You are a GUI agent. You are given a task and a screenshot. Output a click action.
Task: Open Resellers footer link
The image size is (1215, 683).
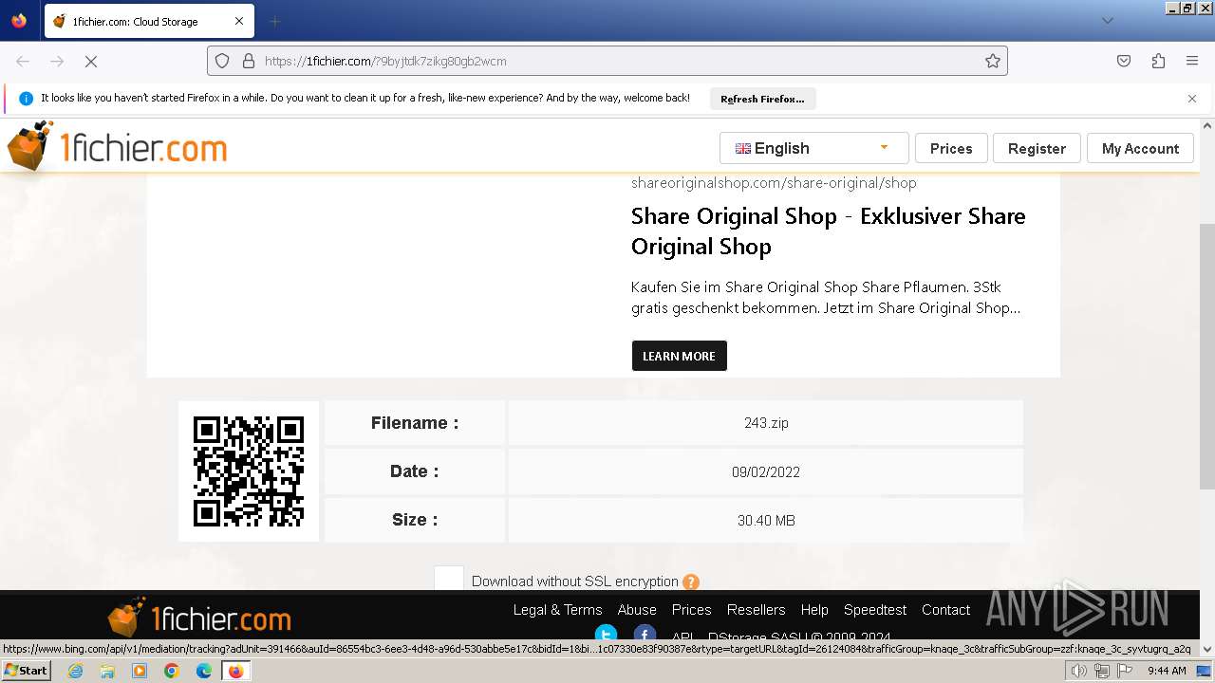(757, 610)
